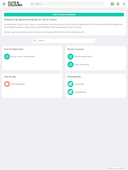Click the Missie, visie en kernwaarden checklist icon
This screenshot has width=128, height=170.
pos(7,56)
